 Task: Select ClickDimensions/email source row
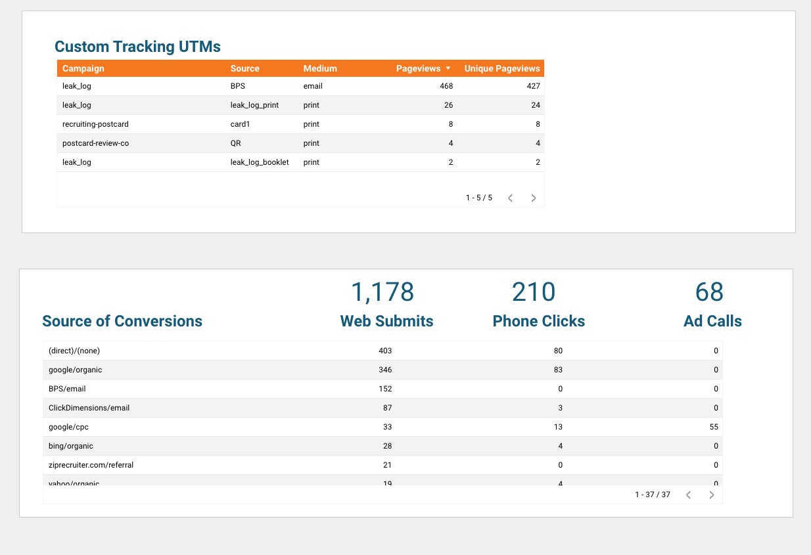(382, 408)
